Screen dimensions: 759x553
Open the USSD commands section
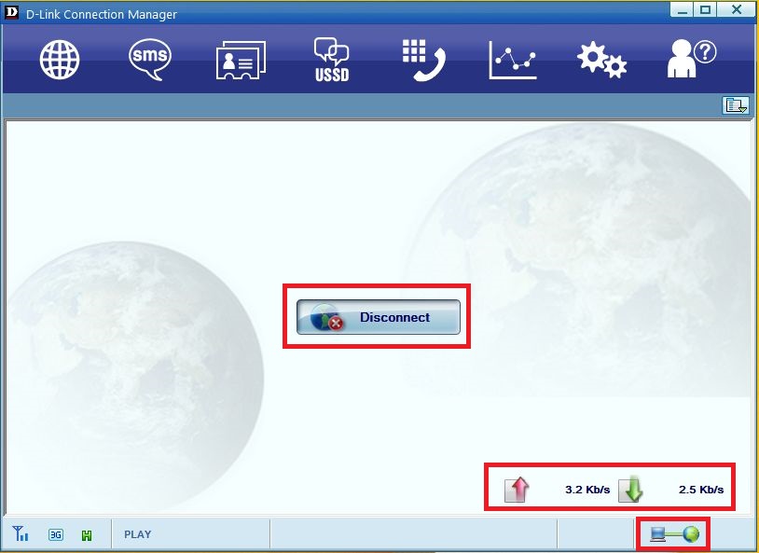pyautogui.click(x=332, y=60)
